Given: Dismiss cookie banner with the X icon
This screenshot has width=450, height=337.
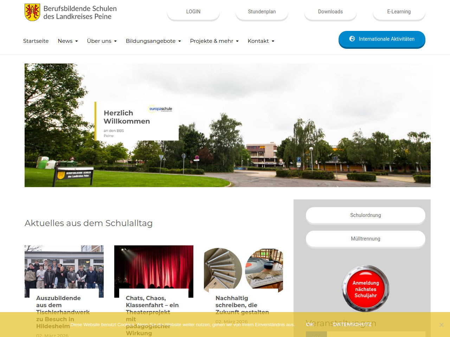Looking at the screenshot, I should (x=441, y=325).
